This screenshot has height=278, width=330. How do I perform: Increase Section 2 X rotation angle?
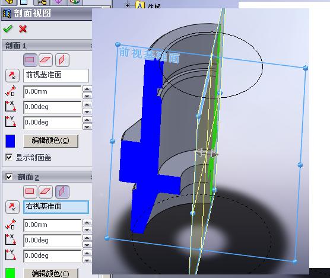87,238
